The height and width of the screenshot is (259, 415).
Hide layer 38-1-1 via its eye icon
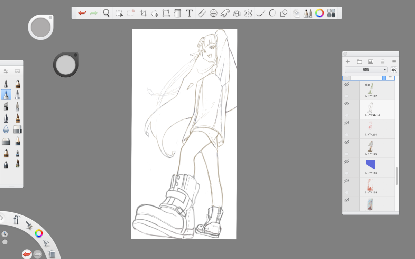point(347,104)
